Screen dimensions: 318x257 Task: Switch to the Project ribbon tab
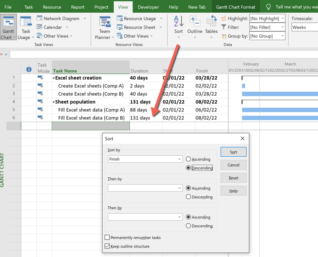[101, 7]
